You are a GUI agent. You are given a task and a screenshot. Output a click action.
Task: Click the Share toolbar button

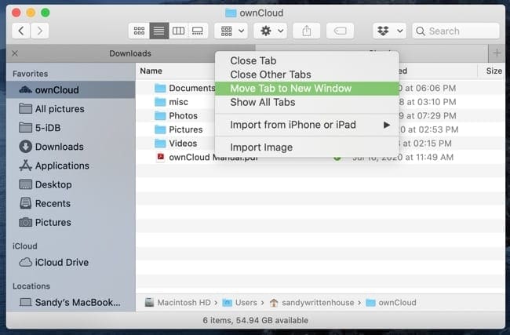pyautogui.click(x=306, y=31)
